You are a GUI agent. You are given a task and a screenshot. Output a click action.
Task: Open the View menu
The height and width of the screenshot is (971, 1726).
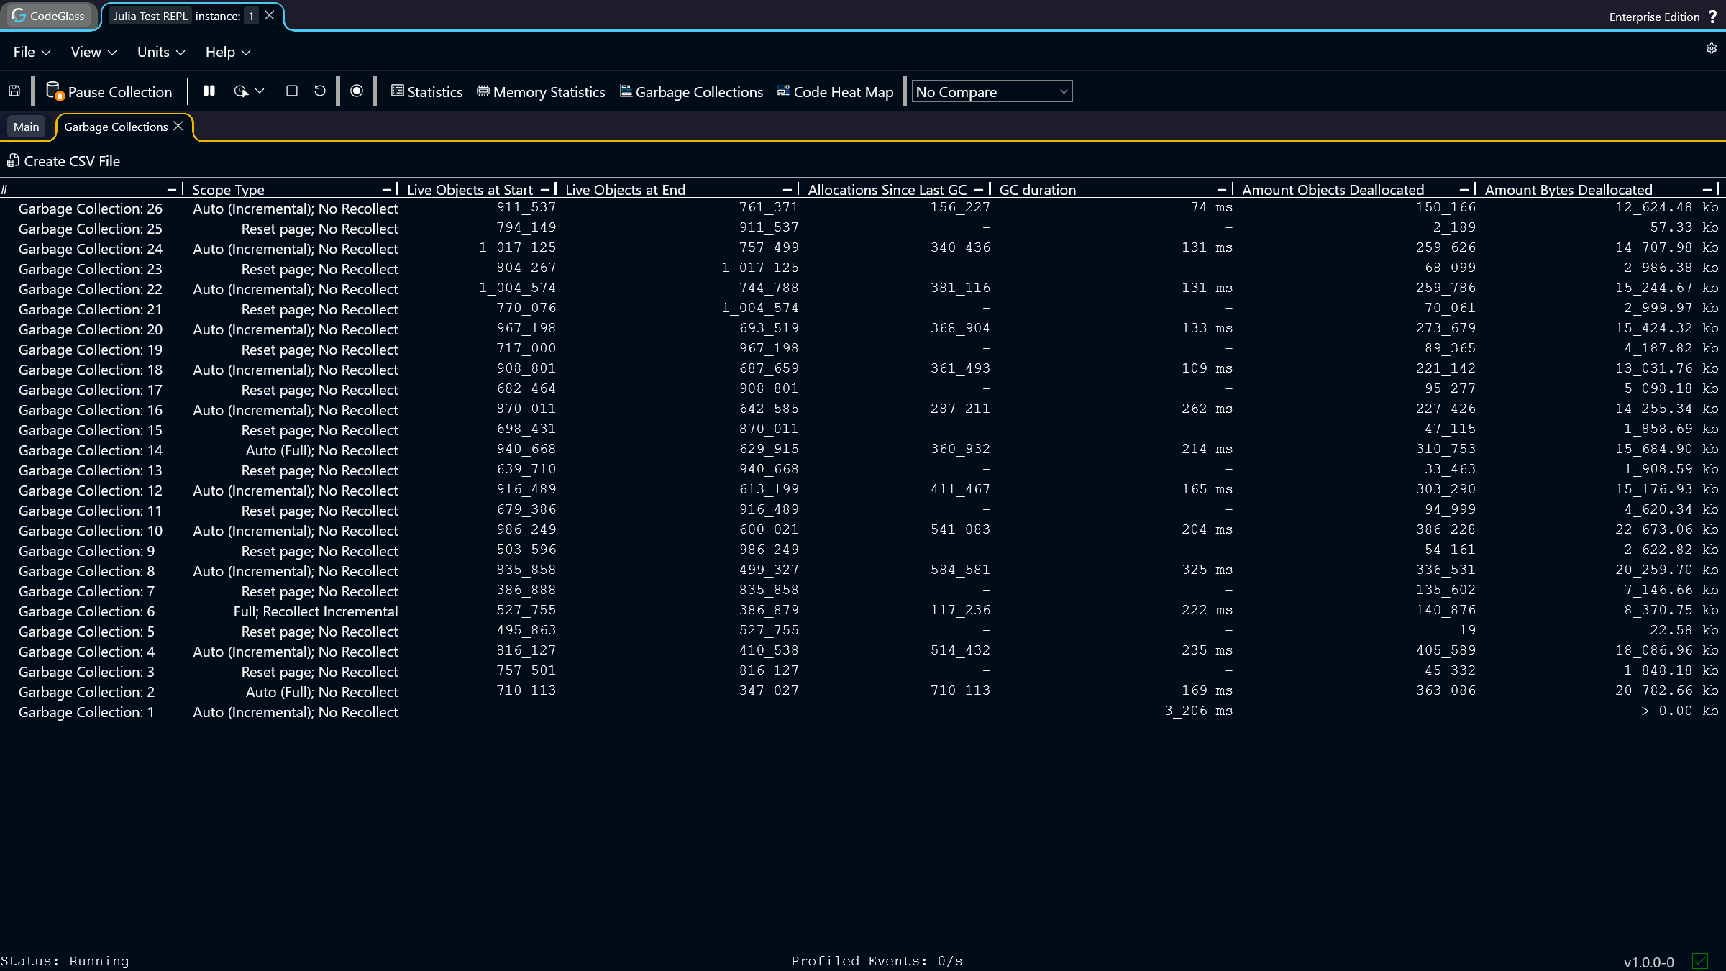tap(93, 52)
